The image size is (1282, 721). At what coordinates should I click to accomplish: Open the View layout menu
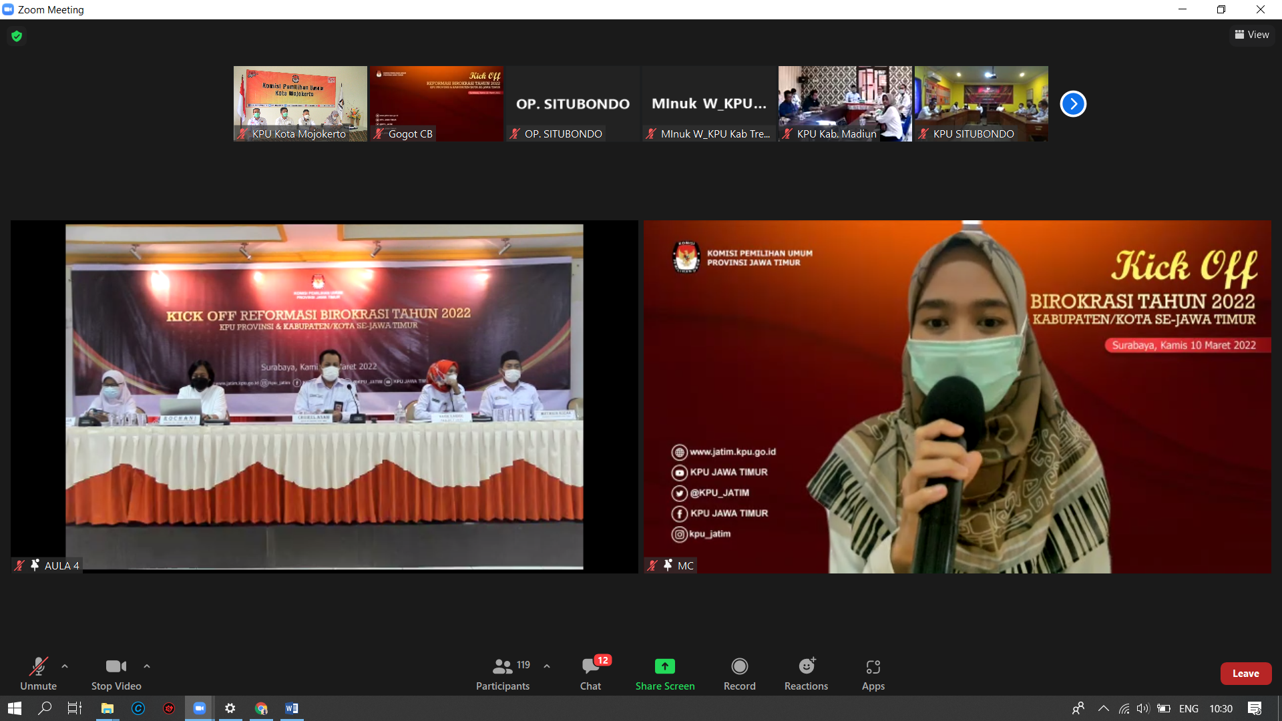coord(1252,35)
